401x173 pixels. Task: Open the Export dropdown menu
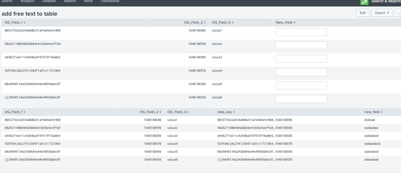tap(381, 13)
